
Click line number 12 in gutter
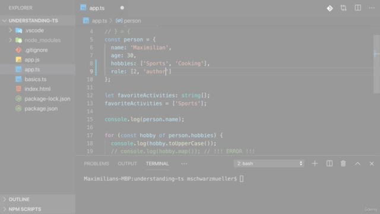(x=90, y=96)
